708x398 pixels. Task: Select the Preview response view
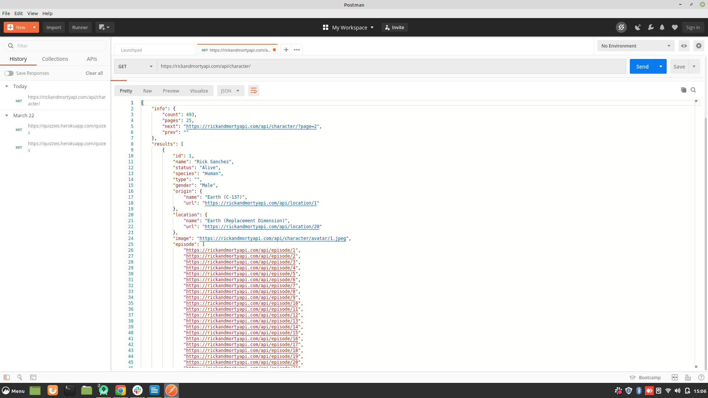[x=171, y=91]
